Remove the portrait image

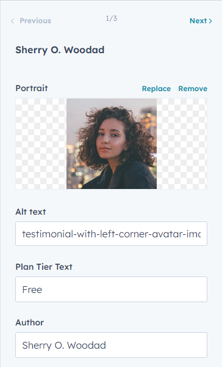coord(193,89)
